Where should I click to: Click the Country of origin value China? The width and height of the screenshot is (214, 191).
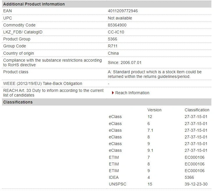[113, 53]
